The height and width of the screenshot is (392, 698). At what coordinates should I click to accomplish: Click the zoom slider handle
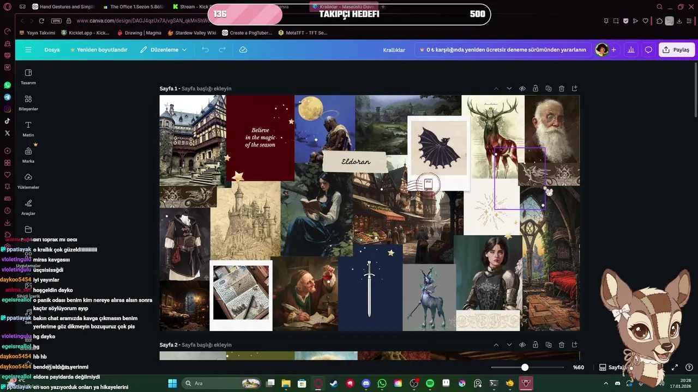525,367
